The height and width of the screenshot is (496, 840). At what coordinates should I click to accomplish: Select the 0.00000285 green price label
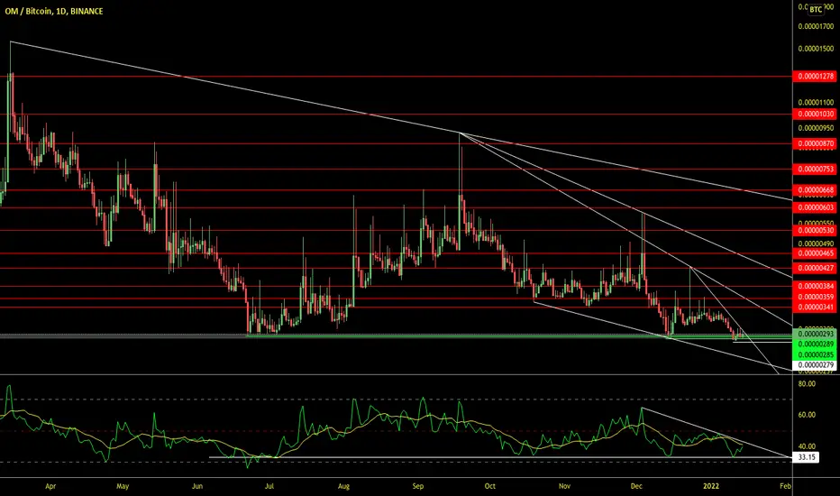[x=814, y=355]
